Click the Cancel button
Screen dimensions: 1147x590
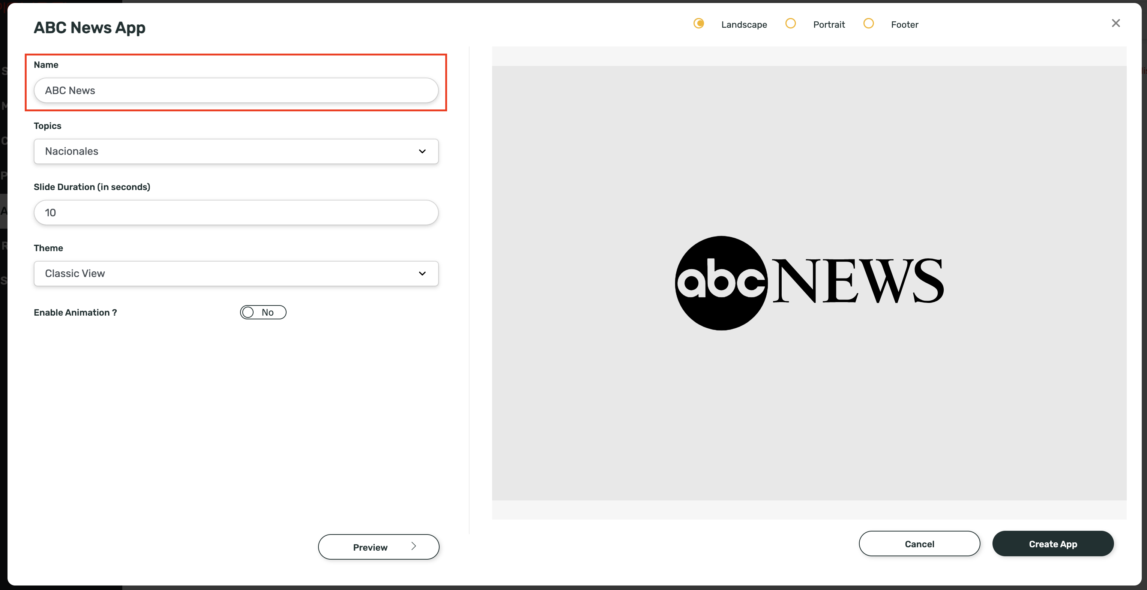[919, 544]
